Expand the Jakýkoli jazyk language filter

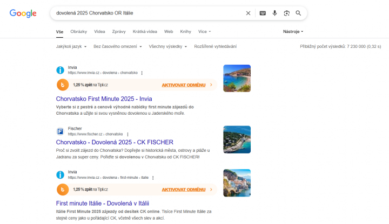pos(71,46)
